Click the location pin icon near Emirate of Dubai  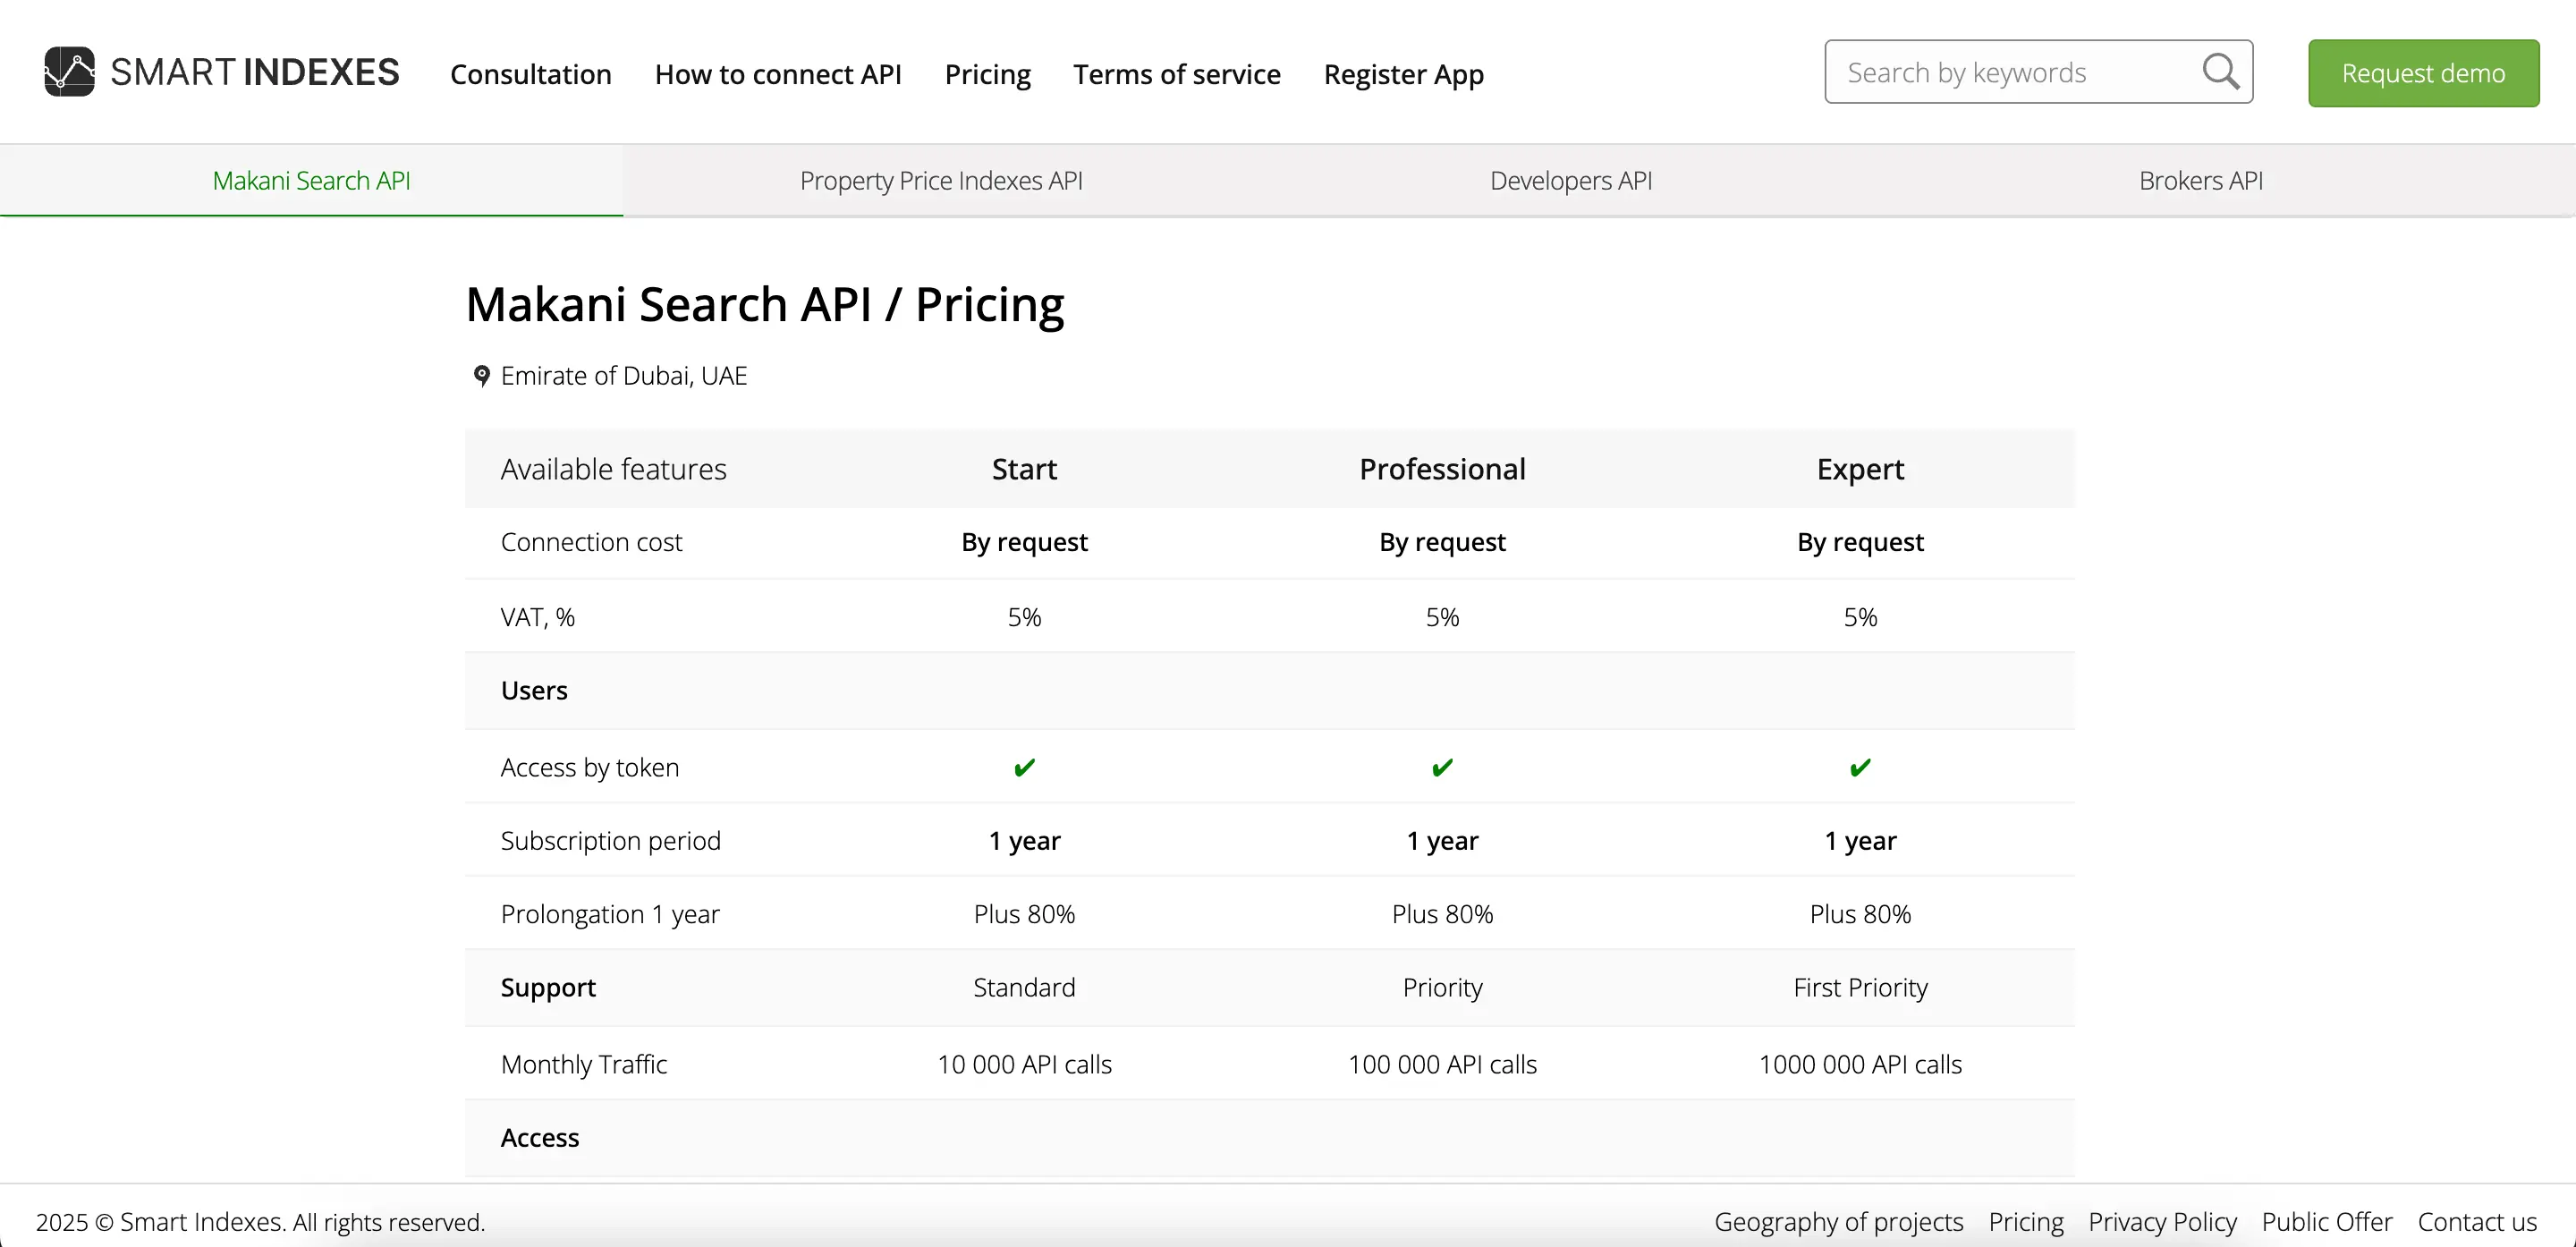(481, 376)
